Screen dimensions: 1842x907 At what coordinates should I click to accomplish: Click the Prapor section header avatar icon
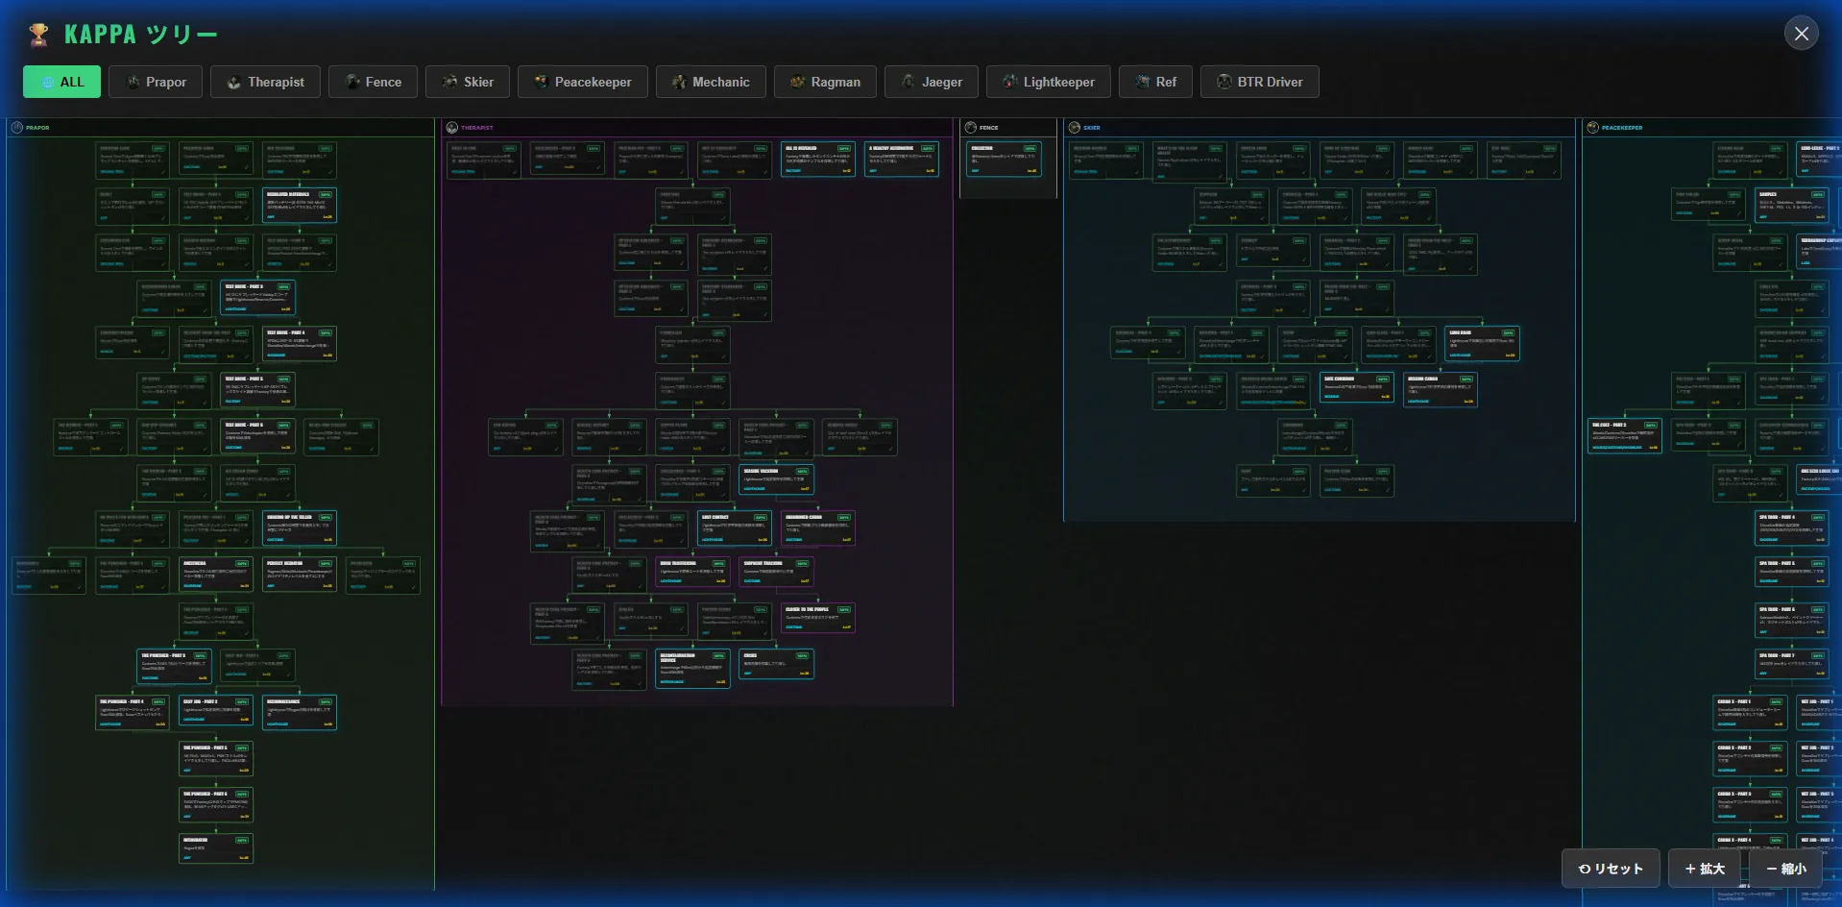pos(16,127)
